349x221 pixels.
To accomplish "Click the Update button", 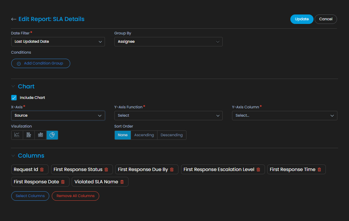I will pos(302,19).
